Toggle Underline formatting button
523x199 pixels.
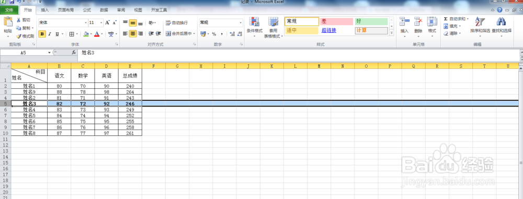(57, 34)
